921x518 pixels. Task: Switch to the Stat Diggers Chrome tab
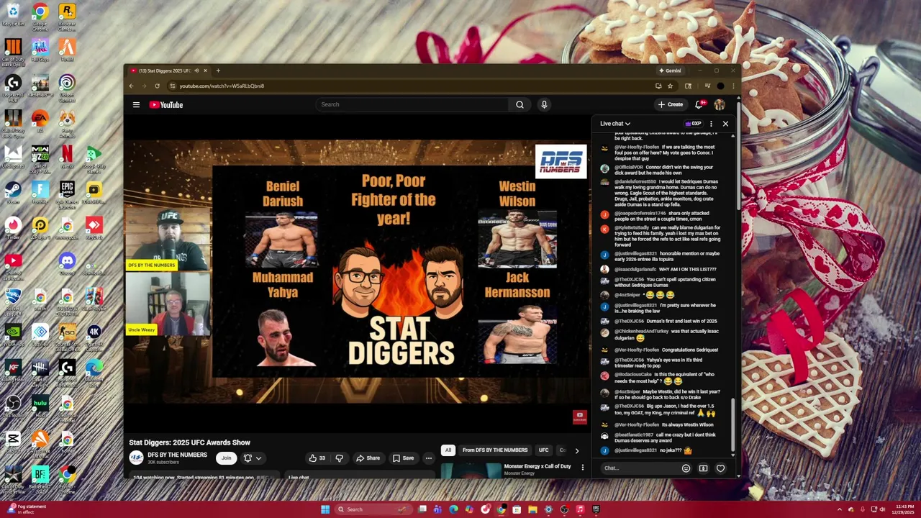[168, 71]
